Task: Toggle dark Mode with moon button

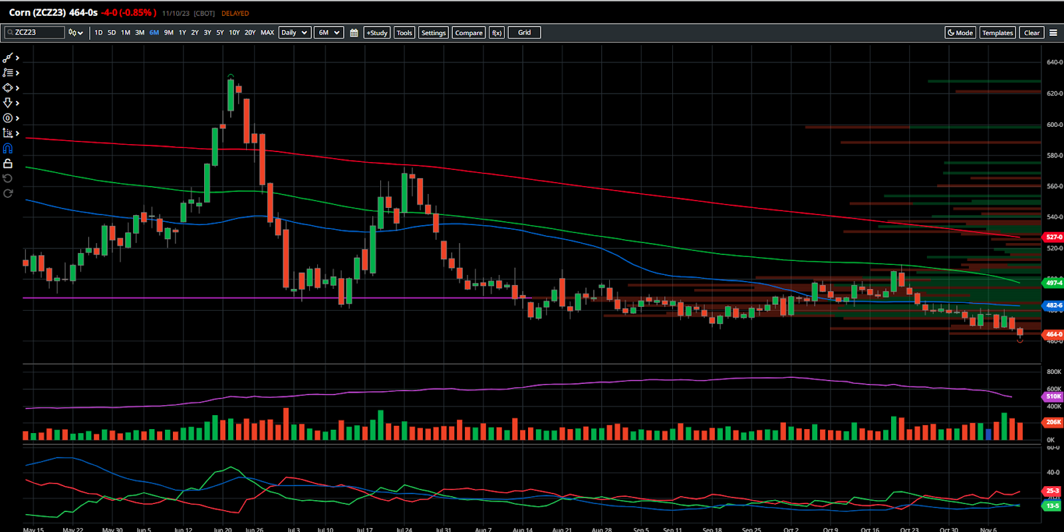Action: (960, 33)
